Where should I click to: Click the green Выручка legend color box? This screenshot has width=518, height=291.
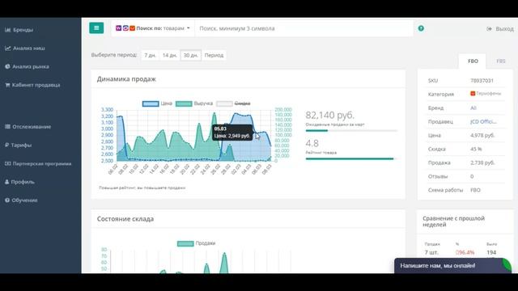pyautogui.click(x=184, y=103)
